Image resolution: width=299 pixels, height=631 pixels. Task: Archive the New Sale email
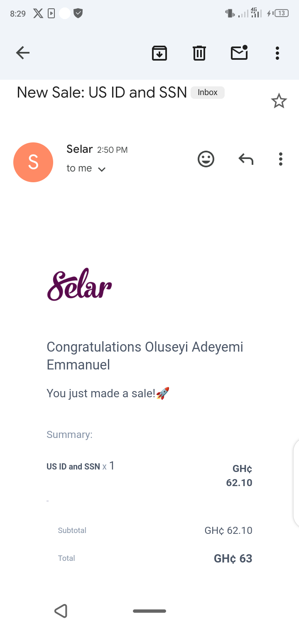tap(159, 53)
